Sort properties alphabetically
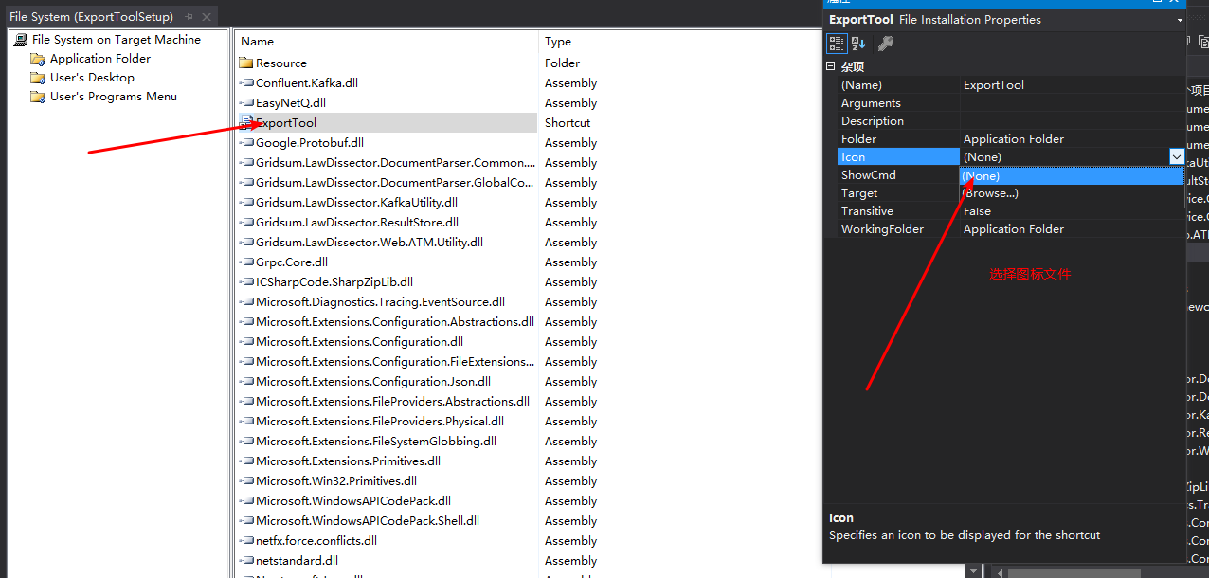 [858, 44]
